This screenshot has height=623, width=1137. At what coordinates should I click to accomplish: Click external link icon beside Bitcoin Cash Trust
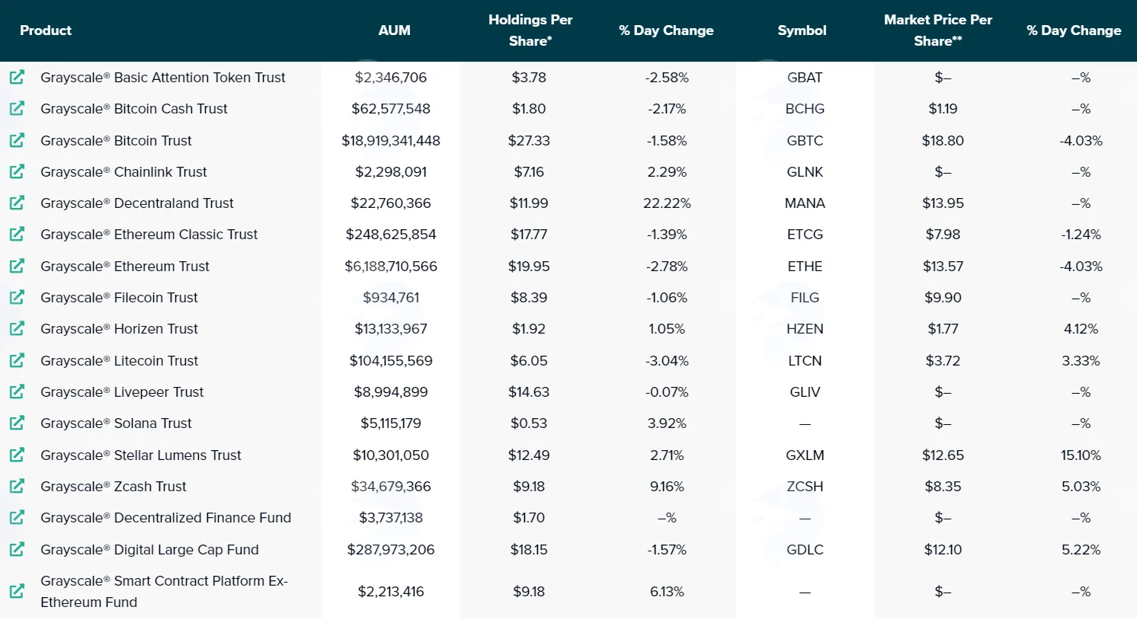tap(17, 108)
